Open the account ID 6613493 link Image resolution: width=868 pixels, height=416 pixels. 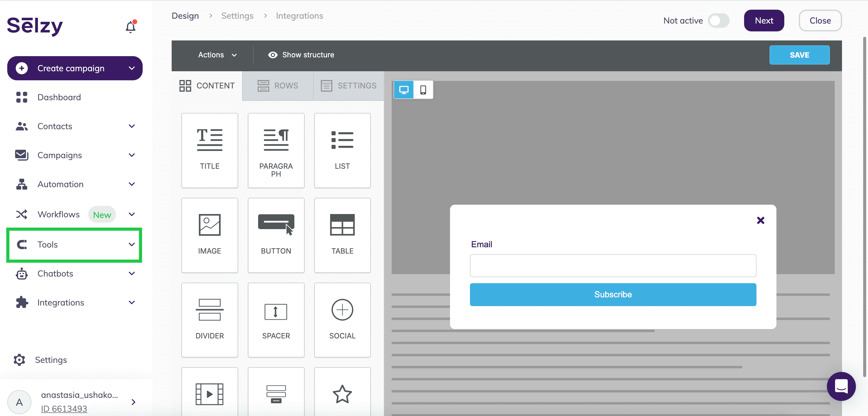[x=64, y=408]
